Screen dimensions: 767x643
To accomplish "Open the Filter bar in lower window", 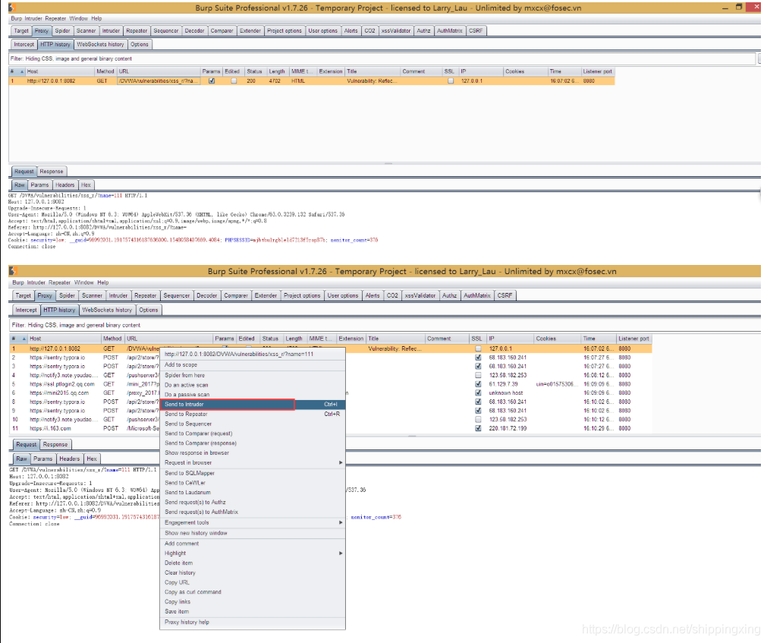I will tap(385, 325).
